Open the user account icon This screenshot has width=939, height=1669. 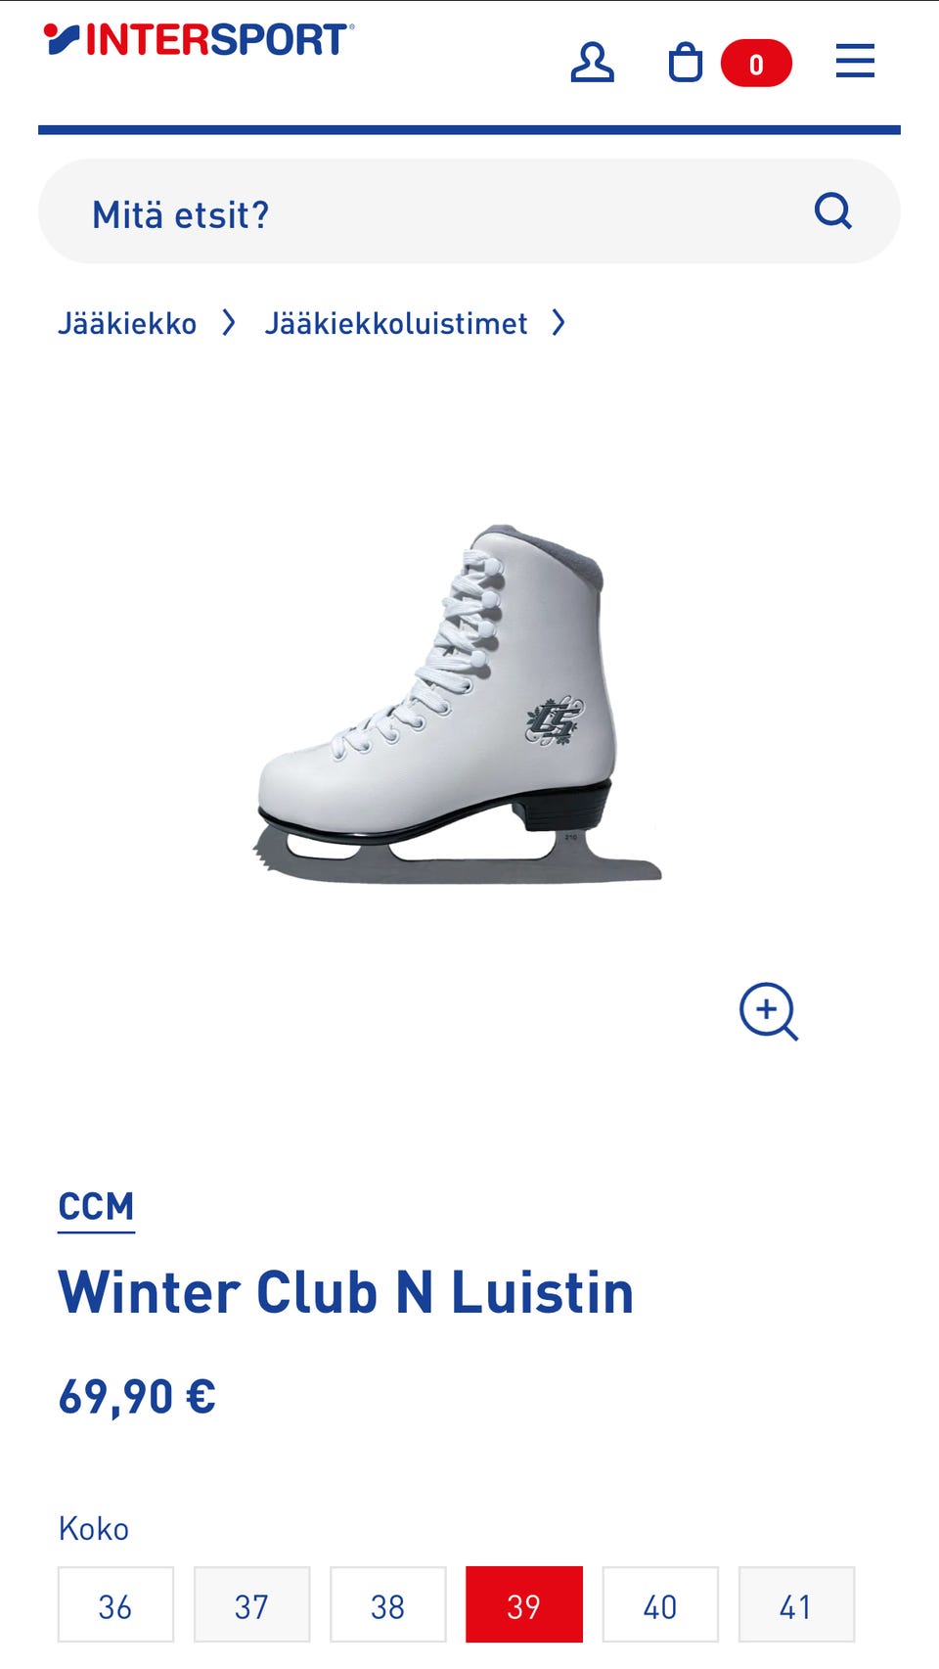pyautogui.click(x=592, y=63)
